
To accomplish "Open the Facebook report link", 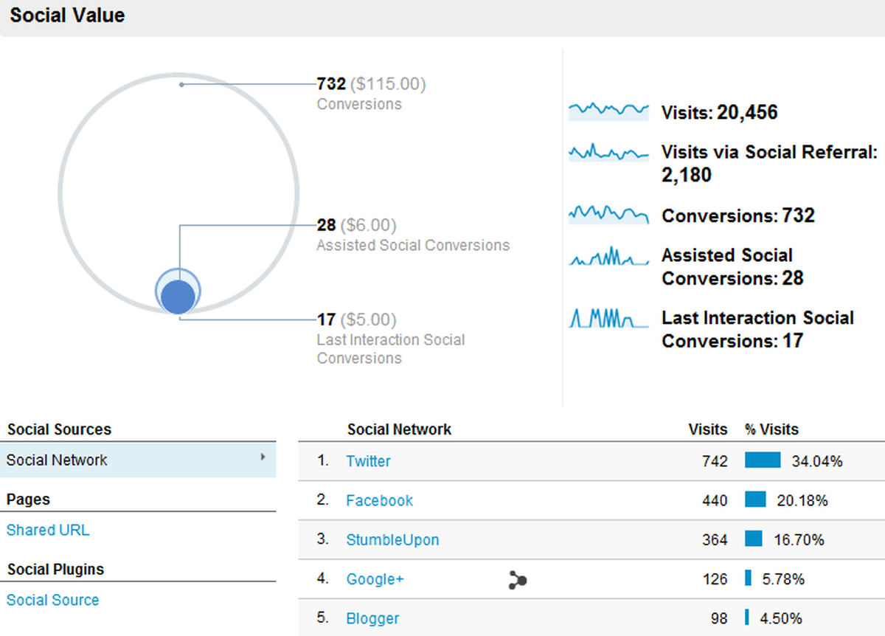I will click(x=379, y=500).
